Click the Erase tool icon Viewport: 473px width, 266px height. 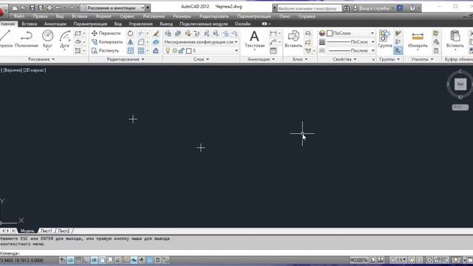coord(156,33)
